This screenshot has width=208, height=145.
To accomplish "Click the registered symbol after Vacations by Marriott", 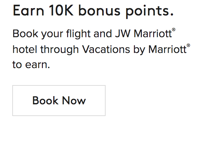I will [188, 46].
